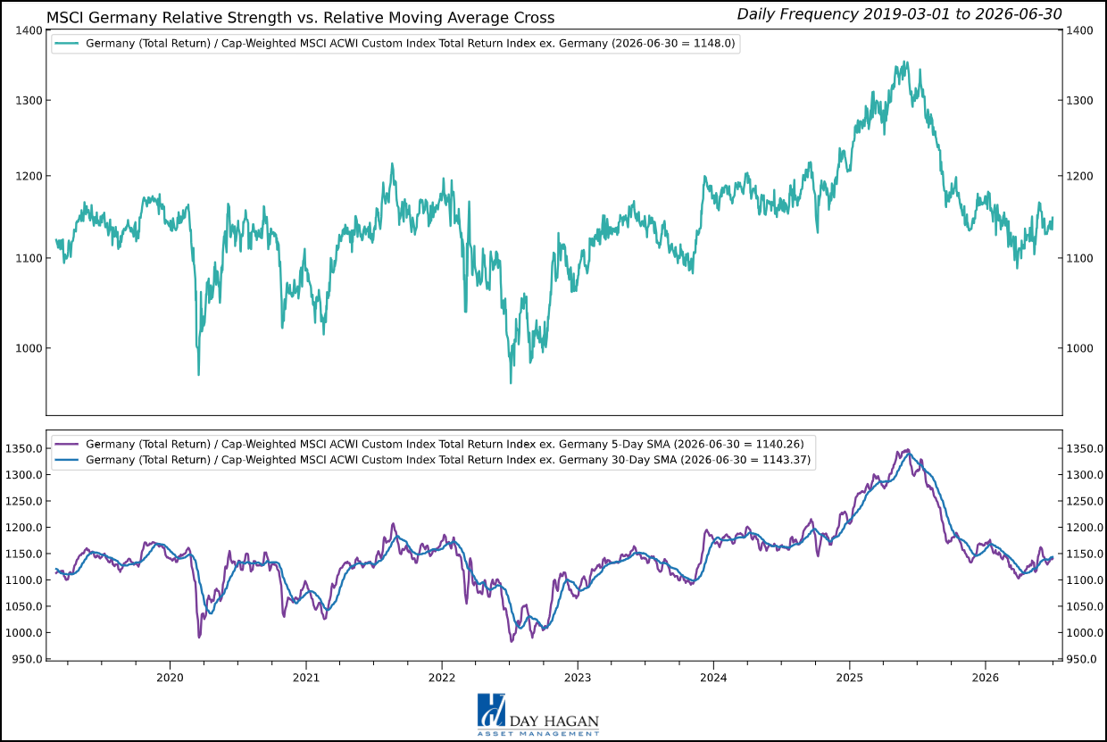1107x742 pixels.
Task: Click the blue line swatch for 30-Day SMA
Action: click(x=68, y=460)
